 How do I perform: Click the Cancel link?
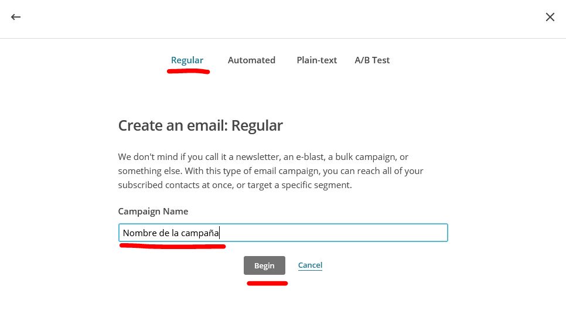pos(310,265)
